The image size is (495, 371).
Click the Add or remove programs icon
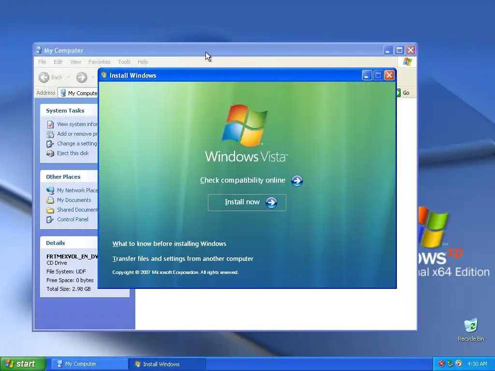click(50, 134)
